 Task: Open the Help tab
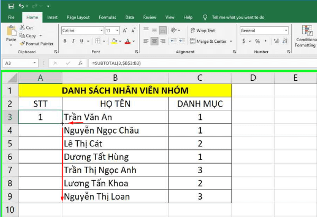pyautogui.click(x=188, y=17)
